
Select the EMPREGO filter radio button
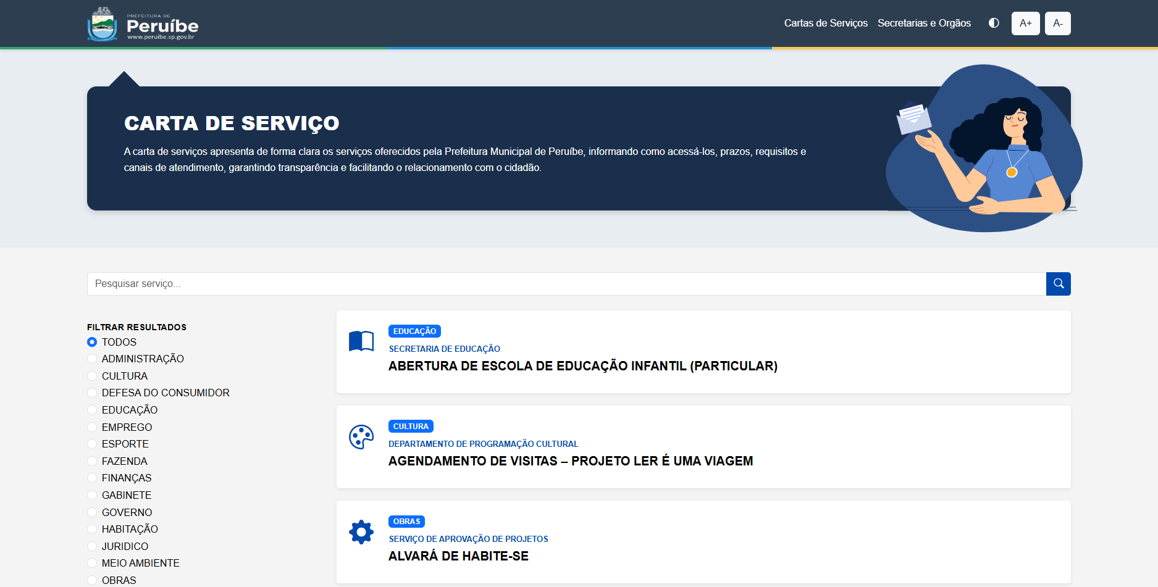92,427
